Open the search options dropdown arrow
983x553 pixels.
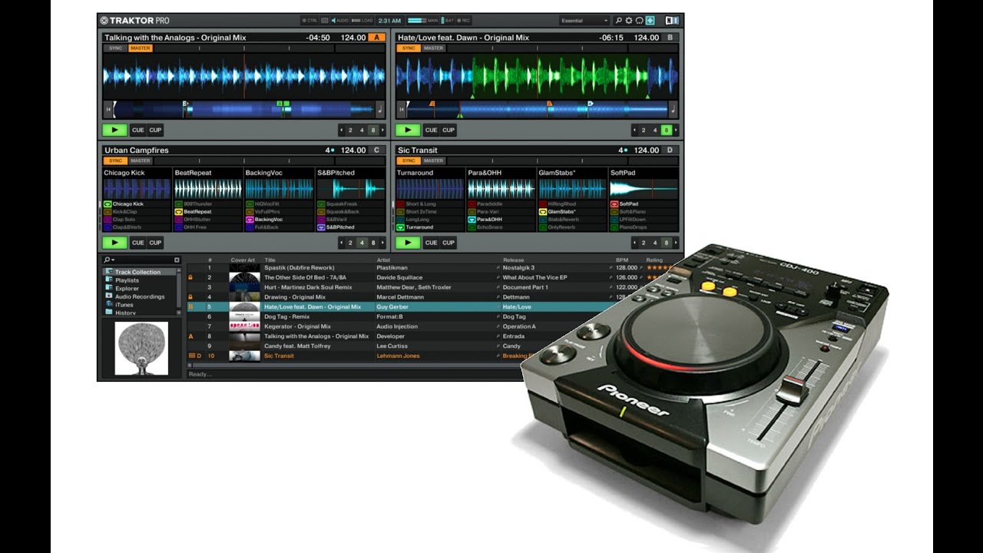tap(113, 260)
